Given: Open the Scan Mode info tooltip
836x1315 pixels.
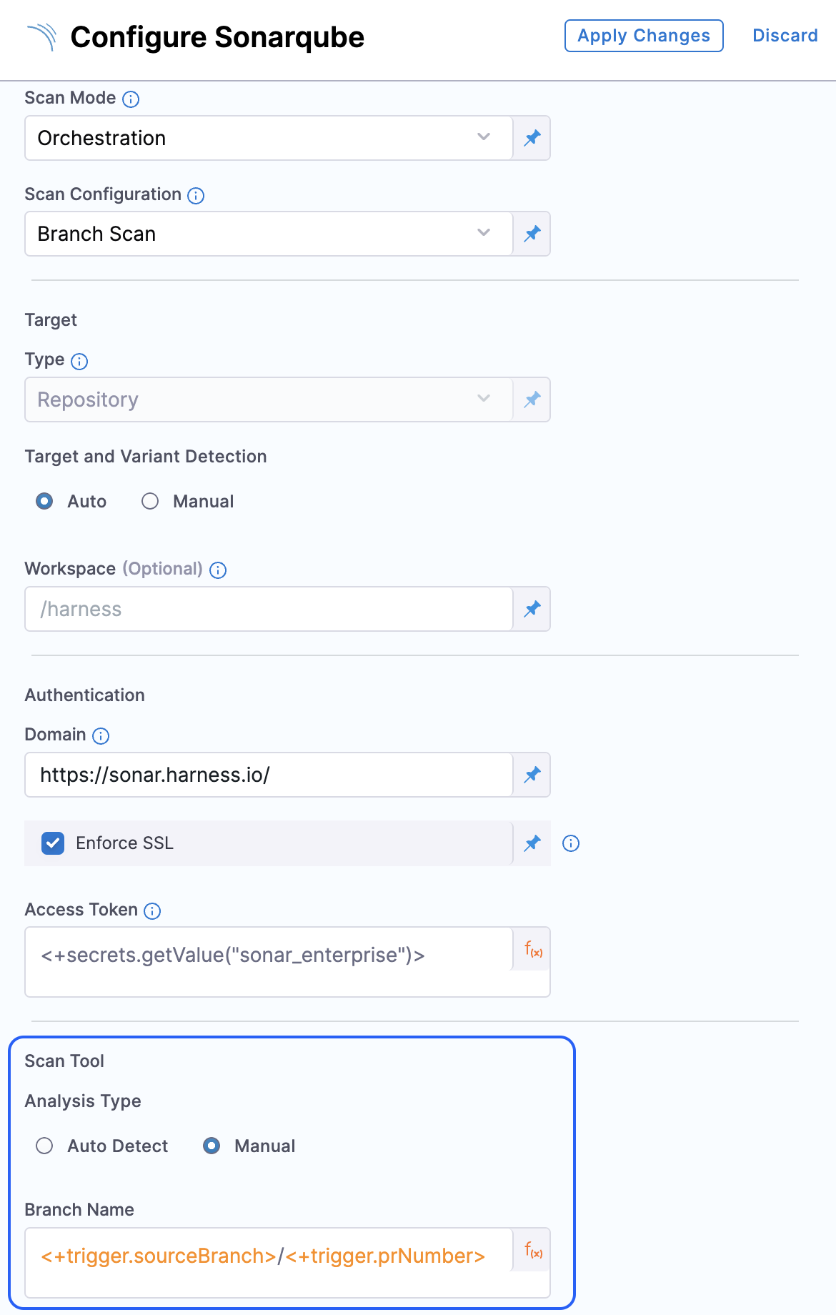Looking at the screenshot, I should [131, 99].
